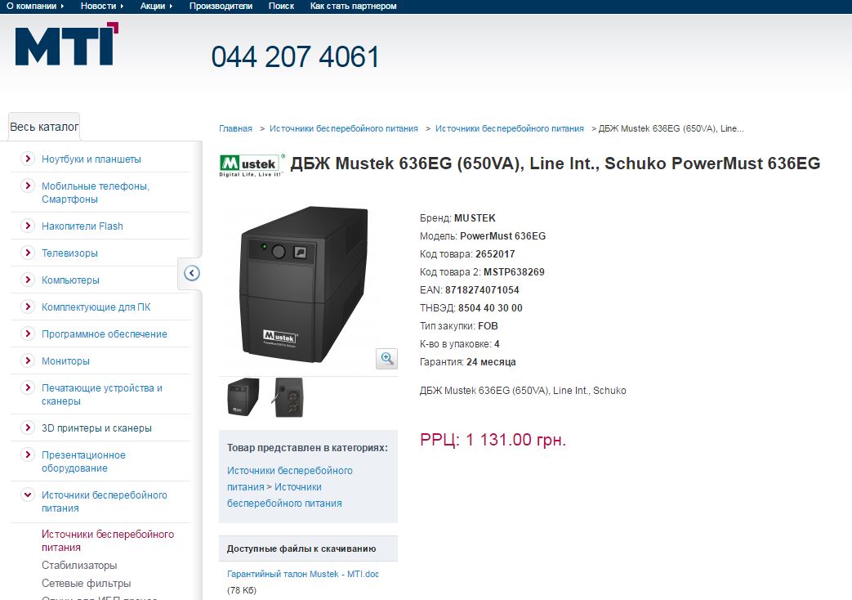Click the magnifier zoom icon on product image
852x600 pixels.
387,359
